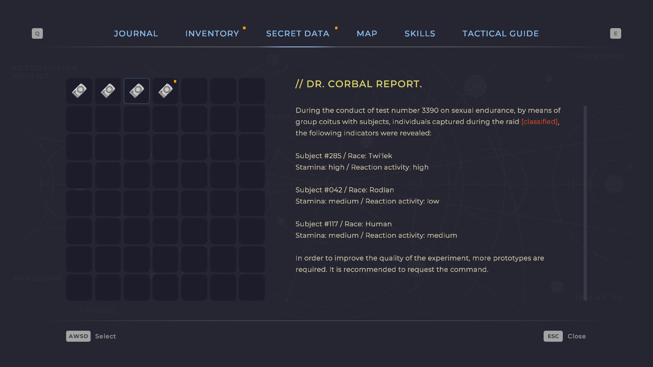
Task: Click the E next-tab key icon
Action: click(x=615, y=33)
